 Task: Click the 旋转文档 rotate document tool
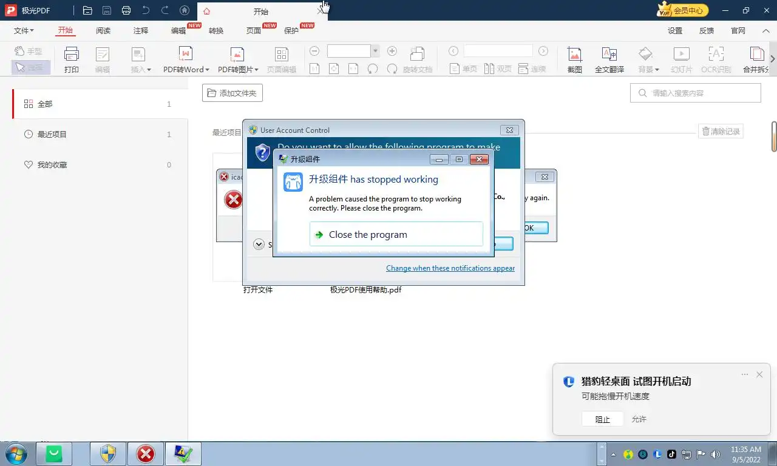(x=418, y=59)
